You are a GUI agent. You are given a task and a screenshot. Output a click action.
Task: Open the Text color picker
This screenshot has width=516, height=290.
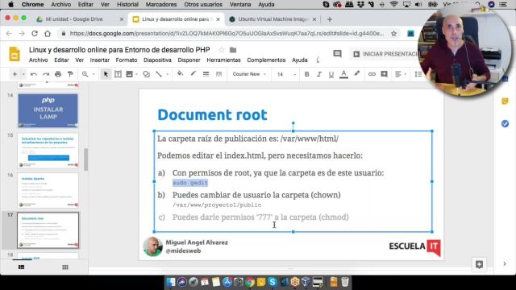[343, 74]
